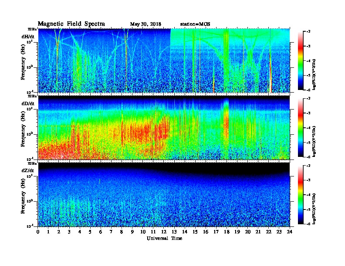Image resolution: width=345 pixels, height=266 pixels.
Task: Click hour tick label '14' on time axis
Action: [x=185, y=232]
